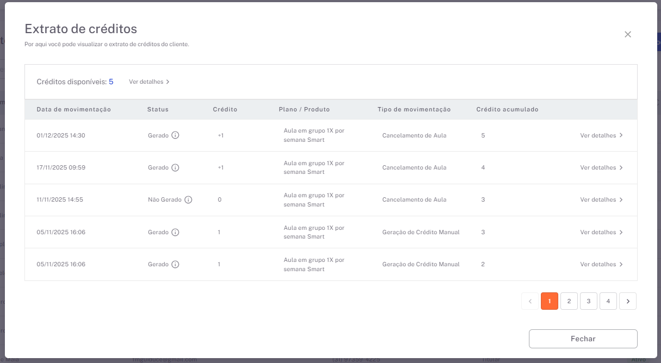Click the previous page left arrow
Viewport: 661px width, 363px height.
[530, 301]
